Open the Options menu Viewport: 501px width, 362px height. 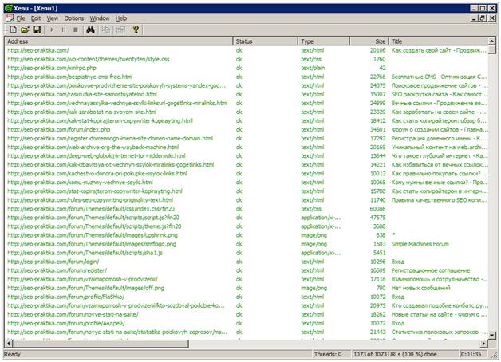pos(74,18)
